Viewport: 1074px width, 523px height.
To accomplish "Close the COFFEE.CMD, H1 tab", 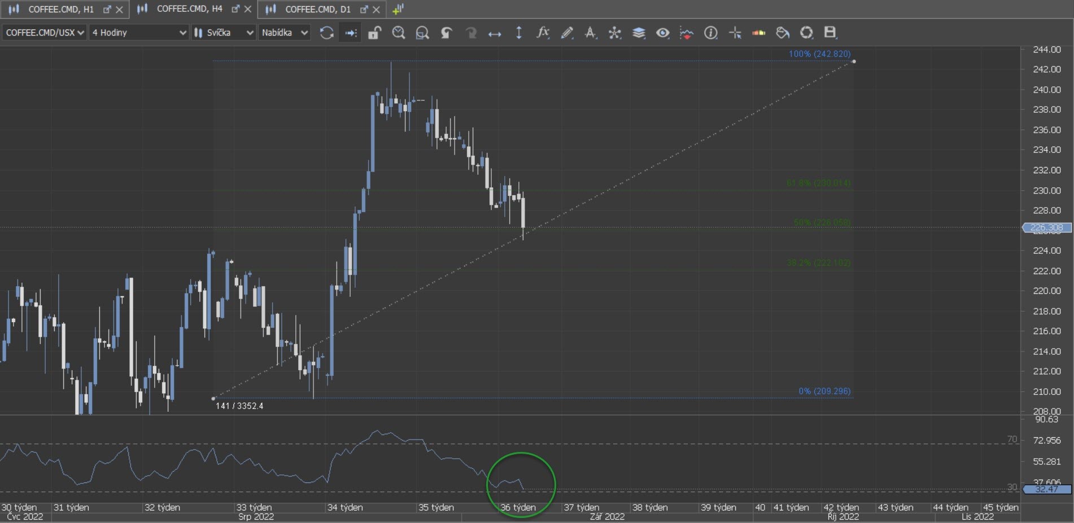I will pos(119,10).
